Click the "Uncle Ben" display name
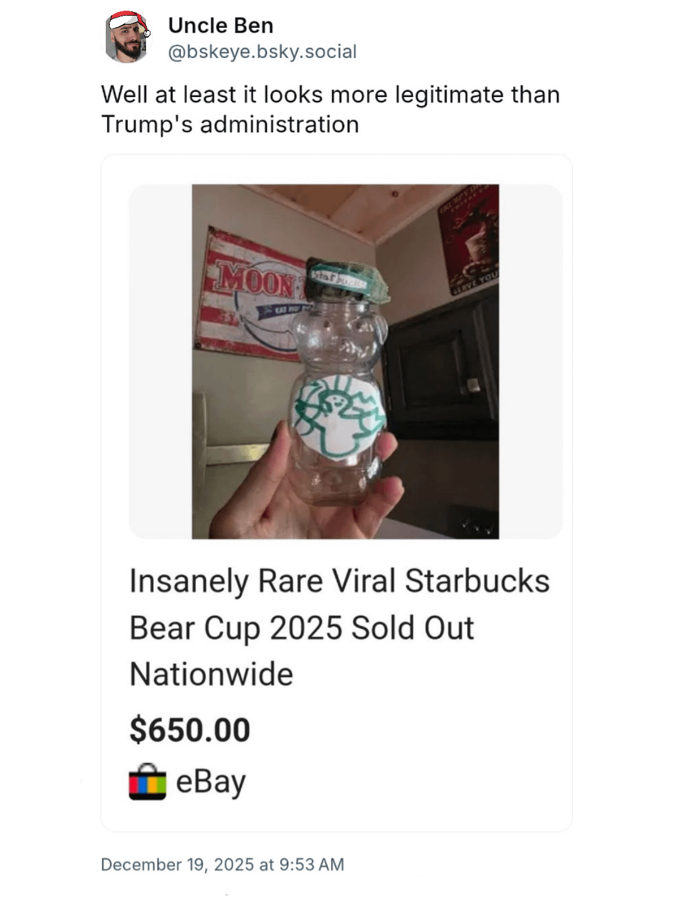Screen dimensions: 680x907 pos(220,25)
